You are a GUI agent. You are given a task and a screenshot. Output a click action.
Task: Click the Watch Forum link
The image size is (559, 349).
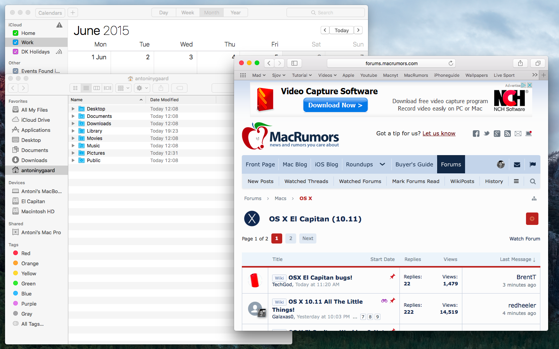coord(525,239)
